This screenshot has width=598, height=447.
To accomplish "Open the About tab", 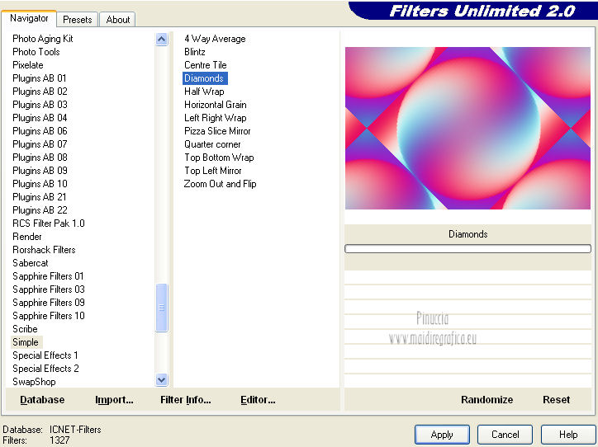I will coord(118,20).
